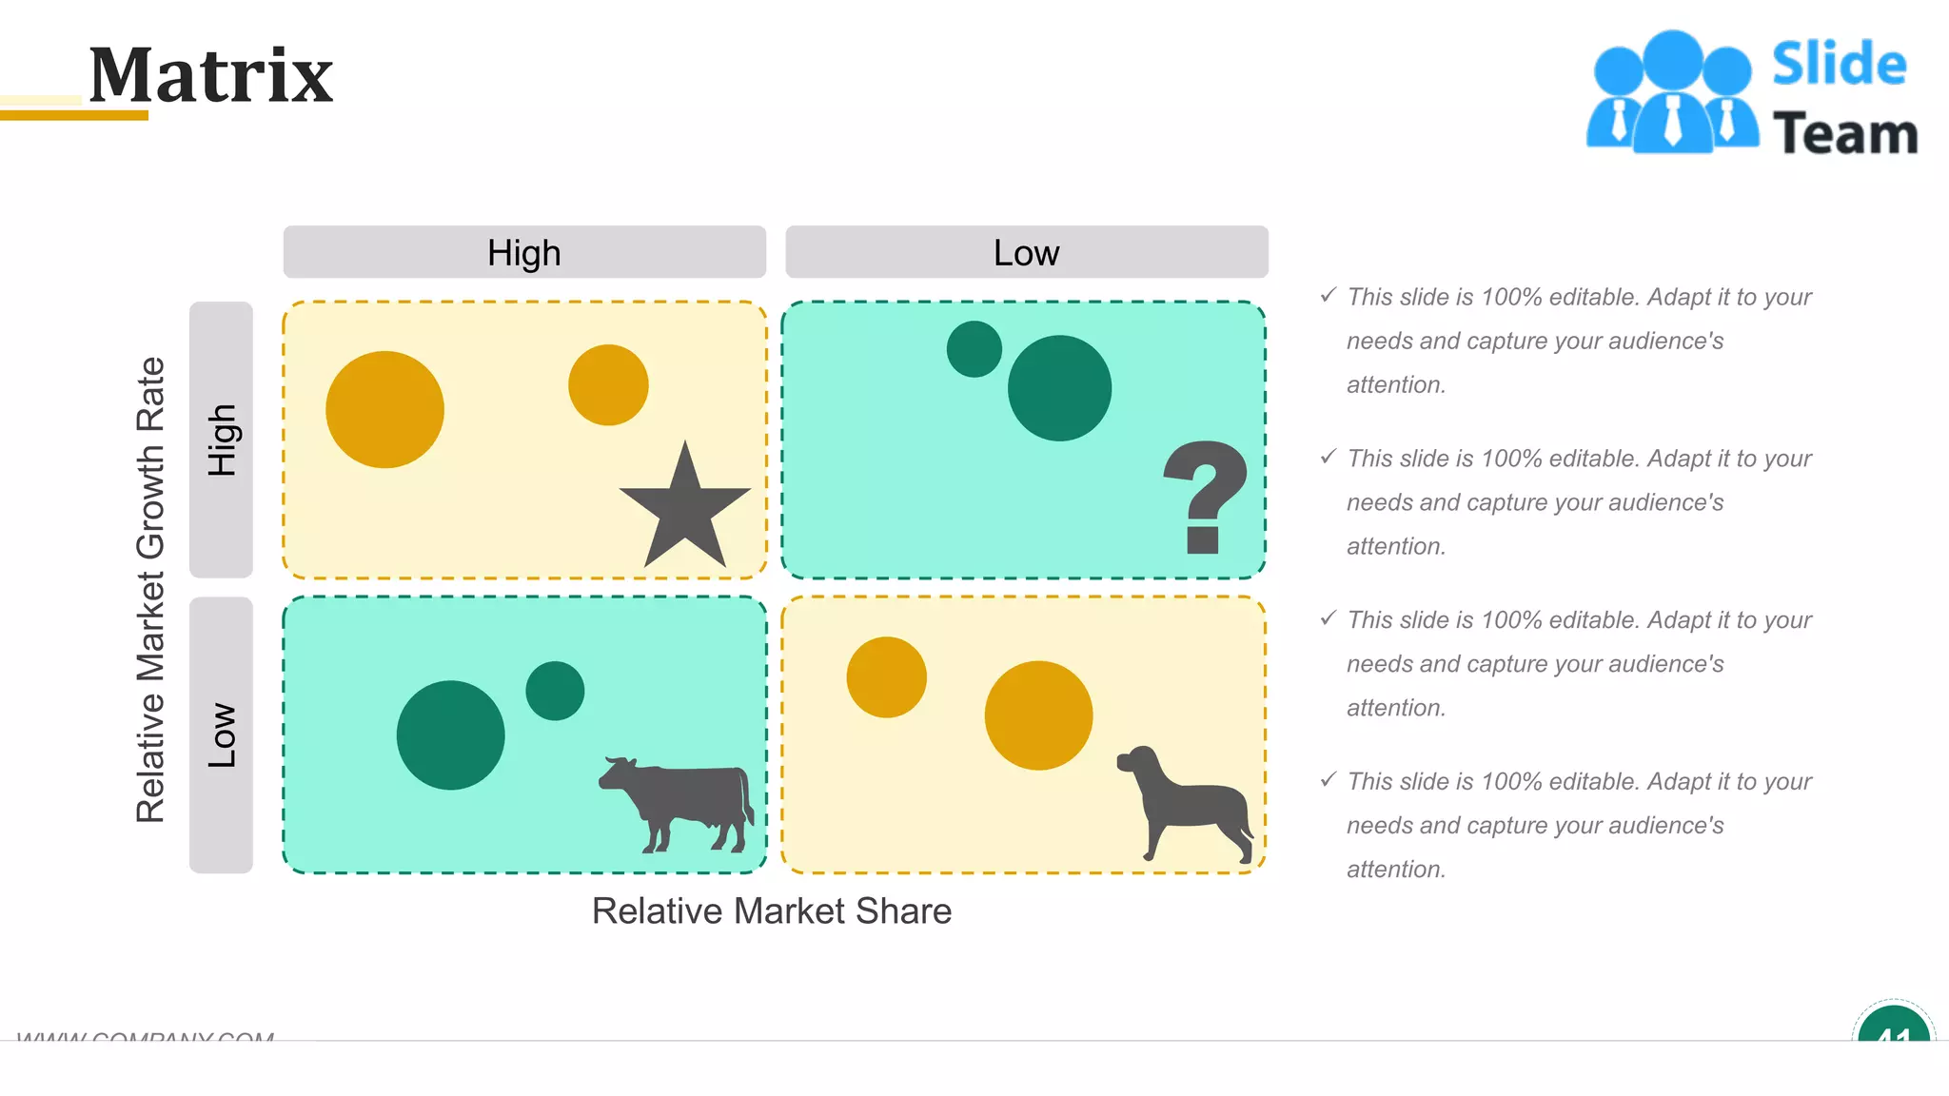Click the Low row label
Image resolution: width=1949 pixels, height=1096 pixels.
222,734
